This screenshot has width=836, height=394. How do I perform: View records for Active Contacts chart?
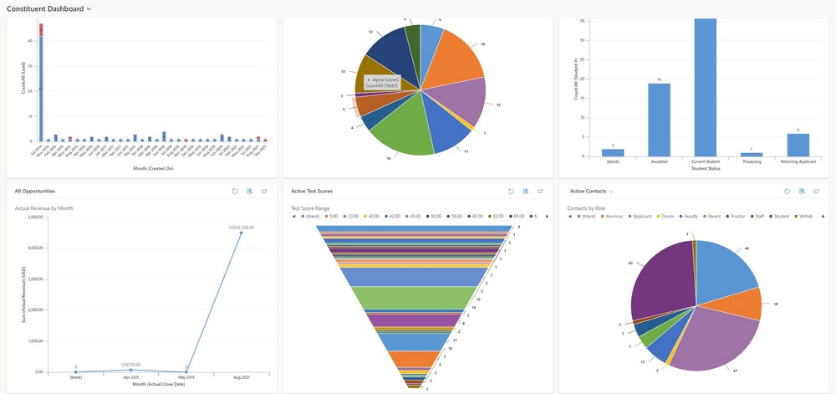click(x=802, y=191)
